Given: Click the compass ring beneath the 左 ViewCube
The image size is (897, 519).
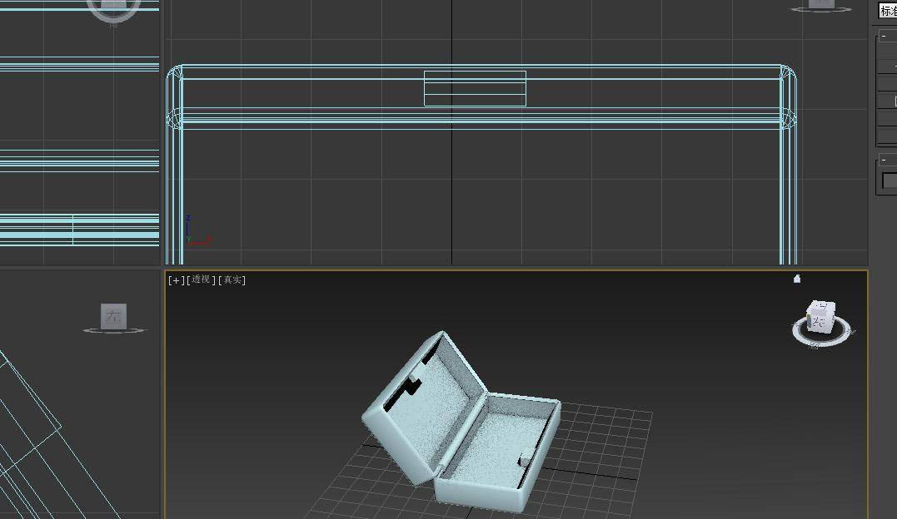Looking at the screenshot, I should (114, 331).
